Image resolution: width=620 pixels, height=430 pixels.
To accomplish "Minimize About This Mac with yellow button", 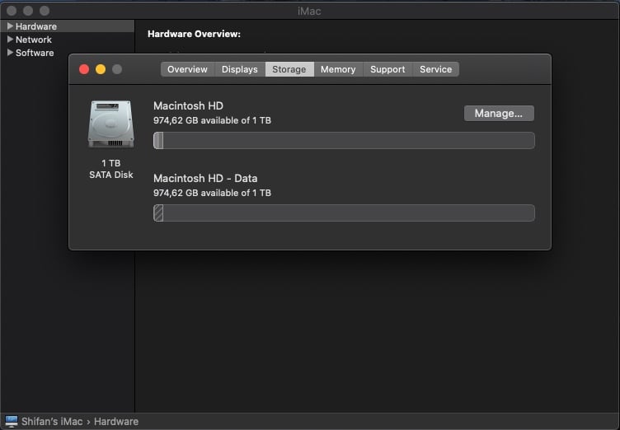I will pyautogui.click(x=101, y=69).
